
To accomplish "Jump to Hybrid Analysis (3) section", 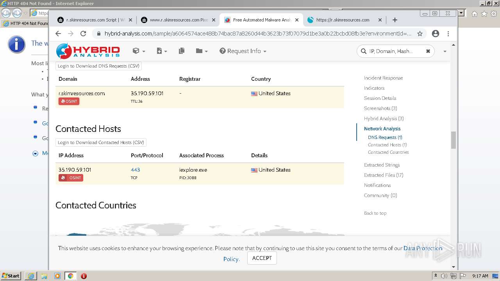I will (x=384, y=119).
